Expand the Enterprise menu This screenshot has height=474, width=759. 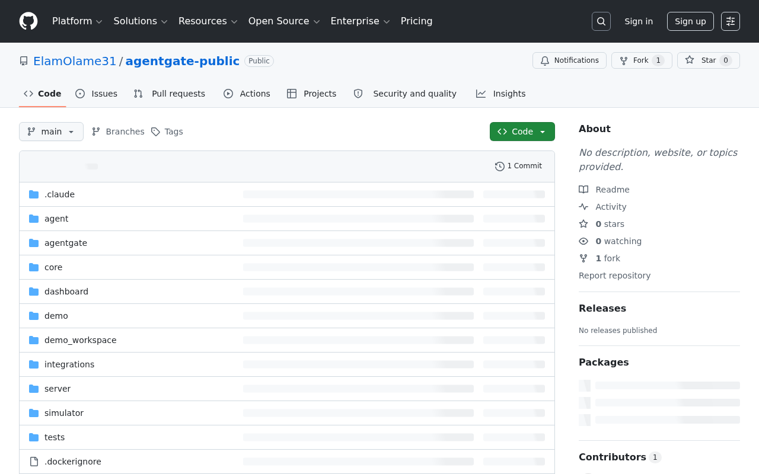click(361, 21)
